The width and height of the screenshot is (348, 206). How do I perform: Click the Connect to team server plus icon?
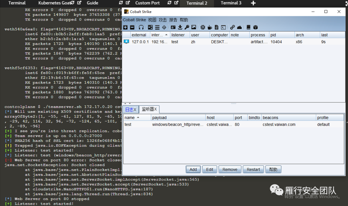click(x=125, y=27)
